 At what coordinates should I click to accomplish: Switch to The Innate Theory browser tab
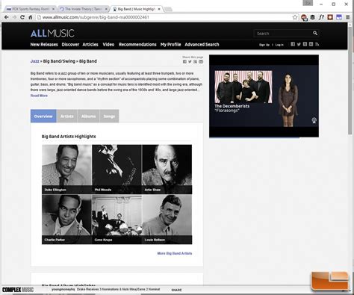83,9
